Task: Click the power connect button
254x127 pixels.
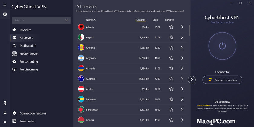Action: (x=222, y=46)
